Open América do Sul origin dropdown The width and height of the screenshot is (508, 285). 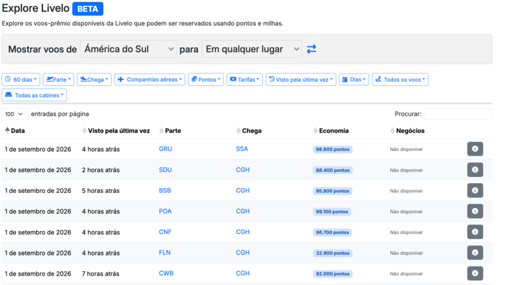[128, 49]
